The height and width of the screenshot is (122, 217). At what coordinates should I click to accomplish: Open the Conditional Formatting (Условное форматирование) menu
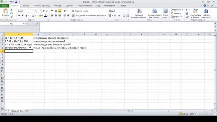point(139,13)
